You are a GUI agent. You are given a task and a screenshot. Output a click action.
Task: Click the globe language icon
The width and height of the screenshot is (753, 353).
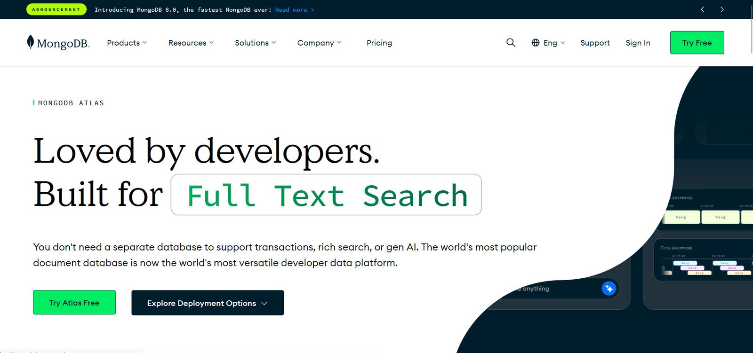[536, 43]
